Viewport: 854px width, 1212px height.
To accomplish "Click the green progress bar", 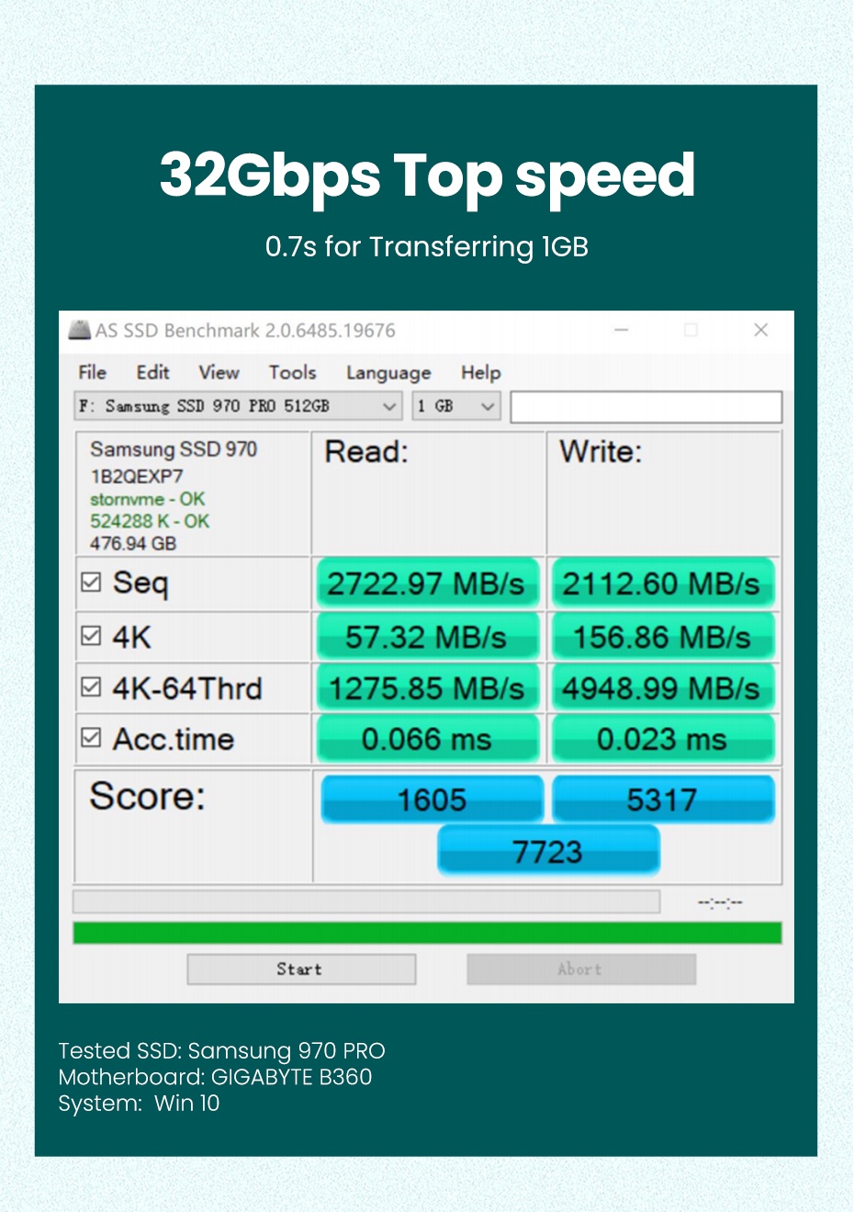I will click(x=427, y=934).
